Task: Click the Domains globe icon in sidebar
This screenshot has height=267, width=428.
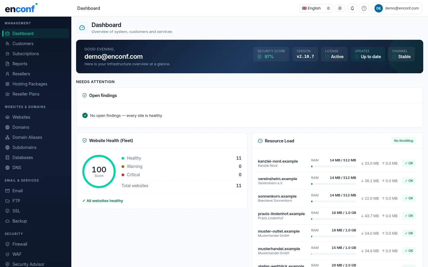Action: 7,127
